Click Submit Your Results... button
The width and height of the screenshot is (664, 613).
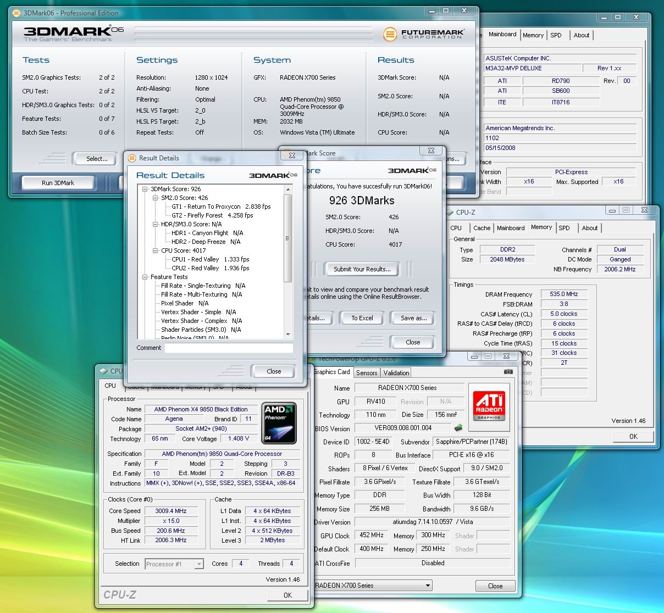click(362, 269)
